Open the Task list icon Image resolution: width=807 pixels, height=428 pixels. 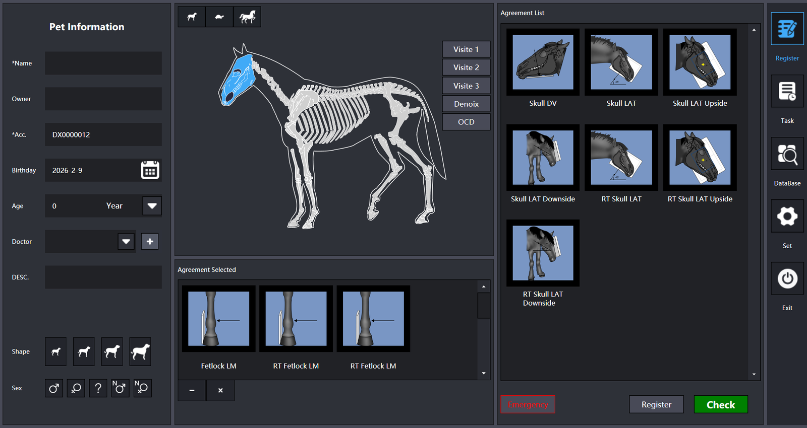pyautogui.click(x=787, y=92)
